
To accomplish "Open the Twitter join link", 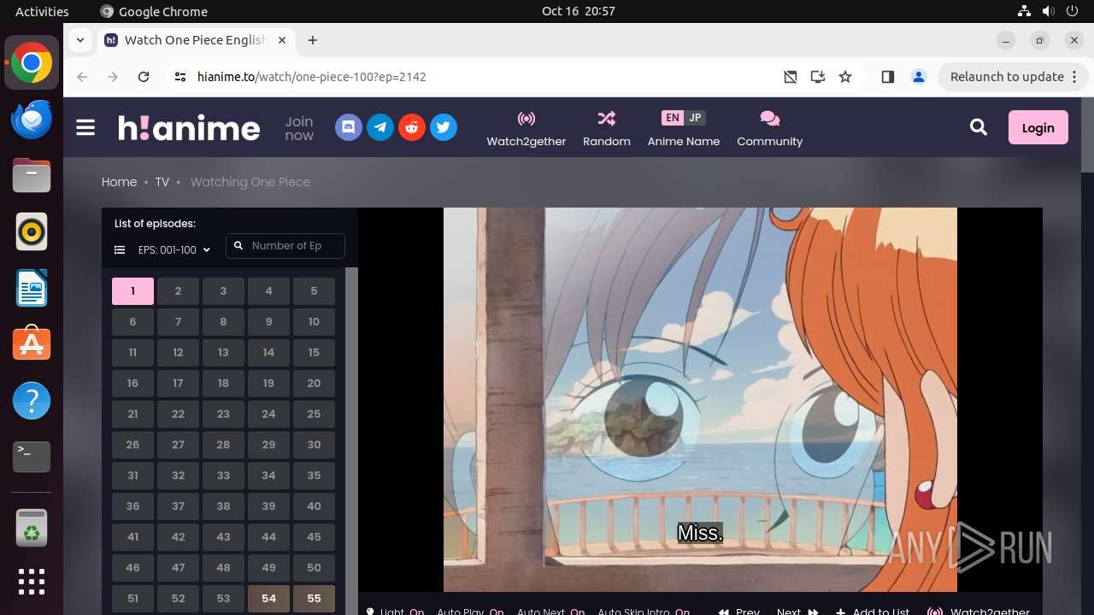I will 443,127.
